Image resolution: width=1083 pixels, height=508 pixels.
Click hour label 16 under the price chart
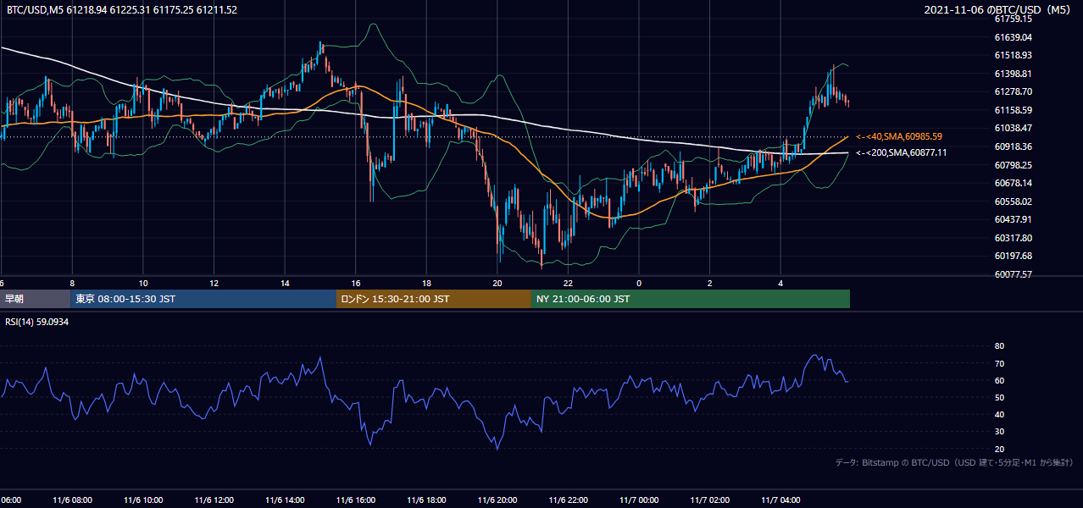[x=356, y=283]
